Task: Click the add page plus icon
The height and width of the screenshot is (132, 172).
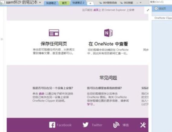Action: pos(156,8)
